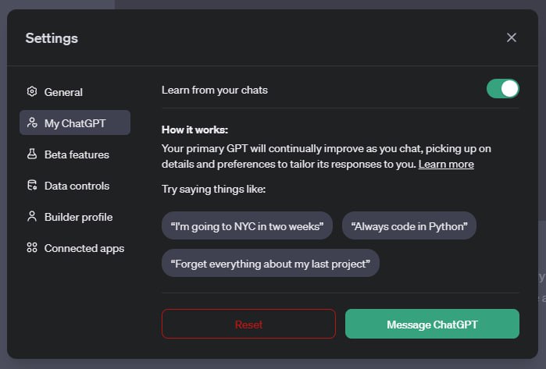Select the Builder profile menu label
Viewport: 546px width, 369px height.
tap(78, 217)
